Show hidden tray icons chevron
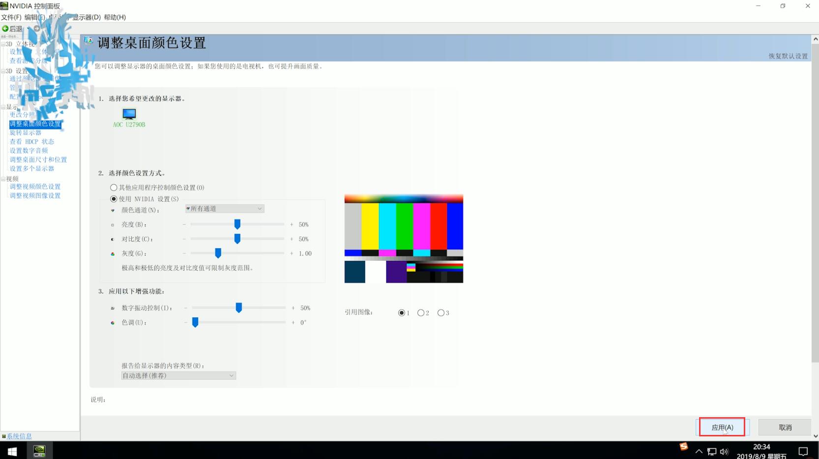819x459 pixels. coord(699,451)
